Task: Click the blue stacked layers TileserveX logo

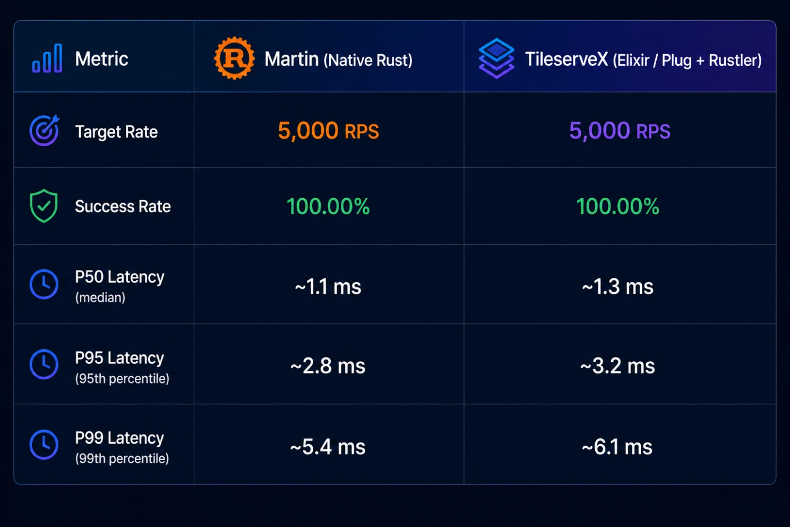Action: click(x=496, y=58)
